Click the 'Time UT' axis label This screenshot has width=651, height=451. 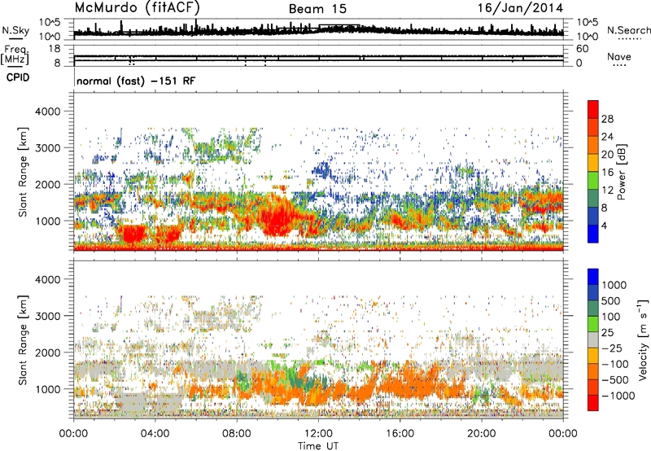click(318, 445)
